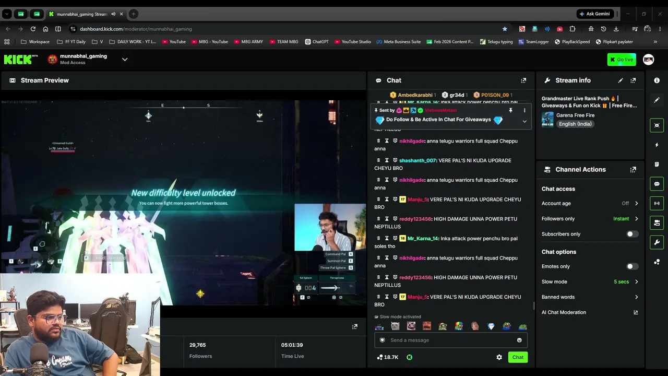This screenshot has width=668, height=376.
Task: Click the Go live button
Action: pyautogui.click(x=622, y=60)
